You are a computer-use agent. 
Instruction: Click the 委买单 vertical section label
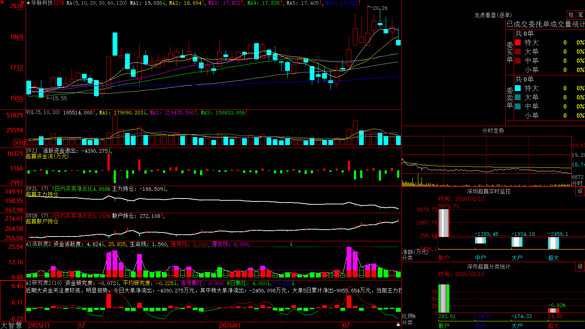click(x=510, y=52)
